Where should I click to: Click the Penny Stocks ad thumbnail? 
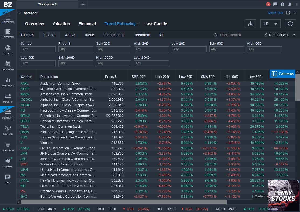284,196
